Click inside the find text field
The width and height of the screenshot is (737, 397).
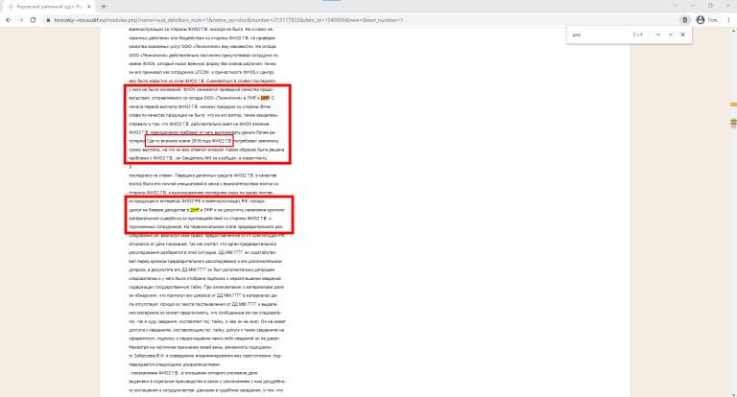pyautogui.click(x=595, y=35)
